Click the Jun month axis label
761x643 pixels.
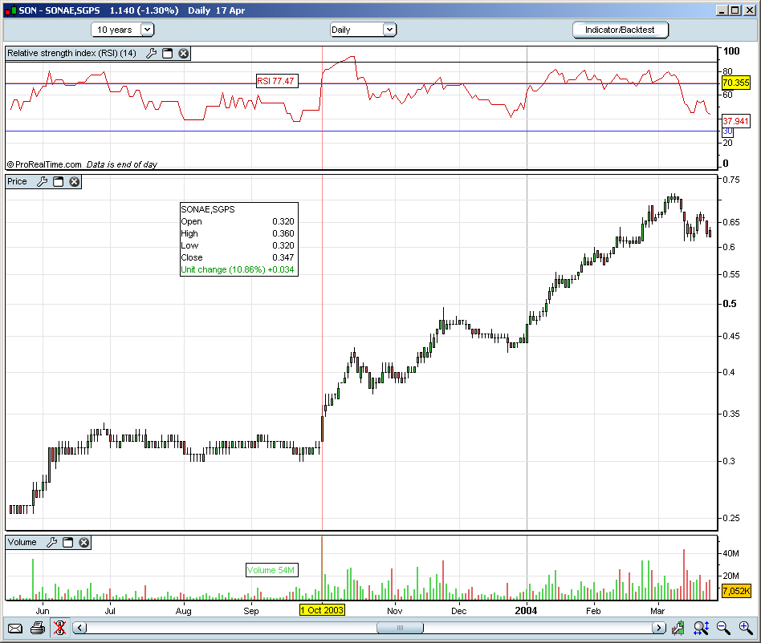[43, 611]
